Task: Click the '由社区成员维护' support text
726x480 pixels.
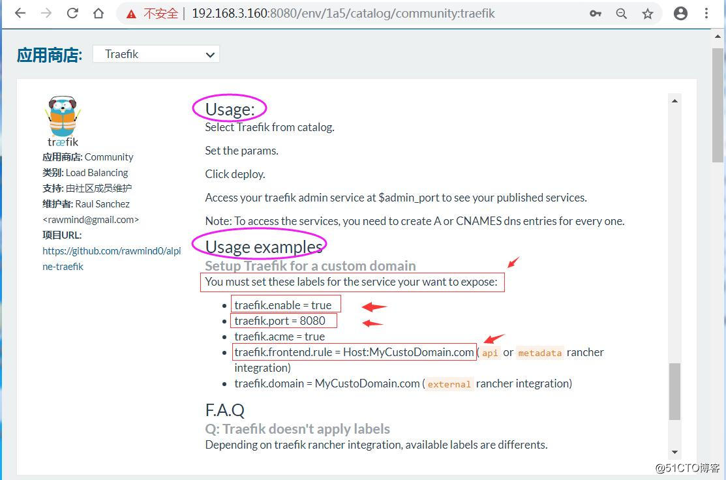Action: [98, 188]
